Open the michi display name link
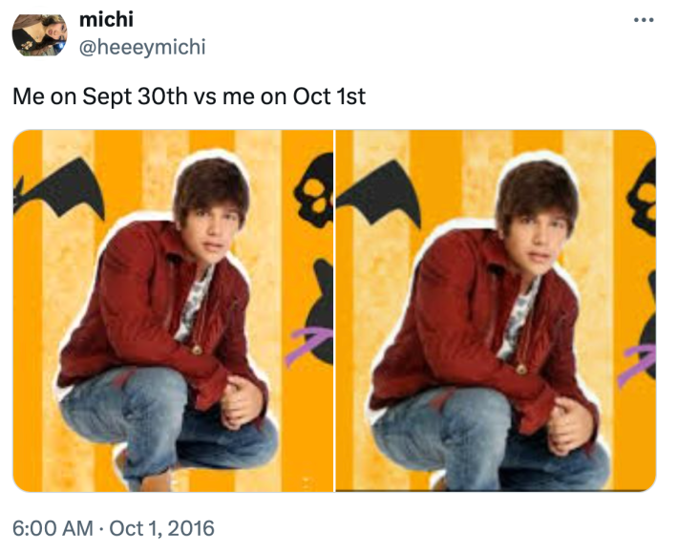The image size is (677, 554). click(x=106, y=20)
